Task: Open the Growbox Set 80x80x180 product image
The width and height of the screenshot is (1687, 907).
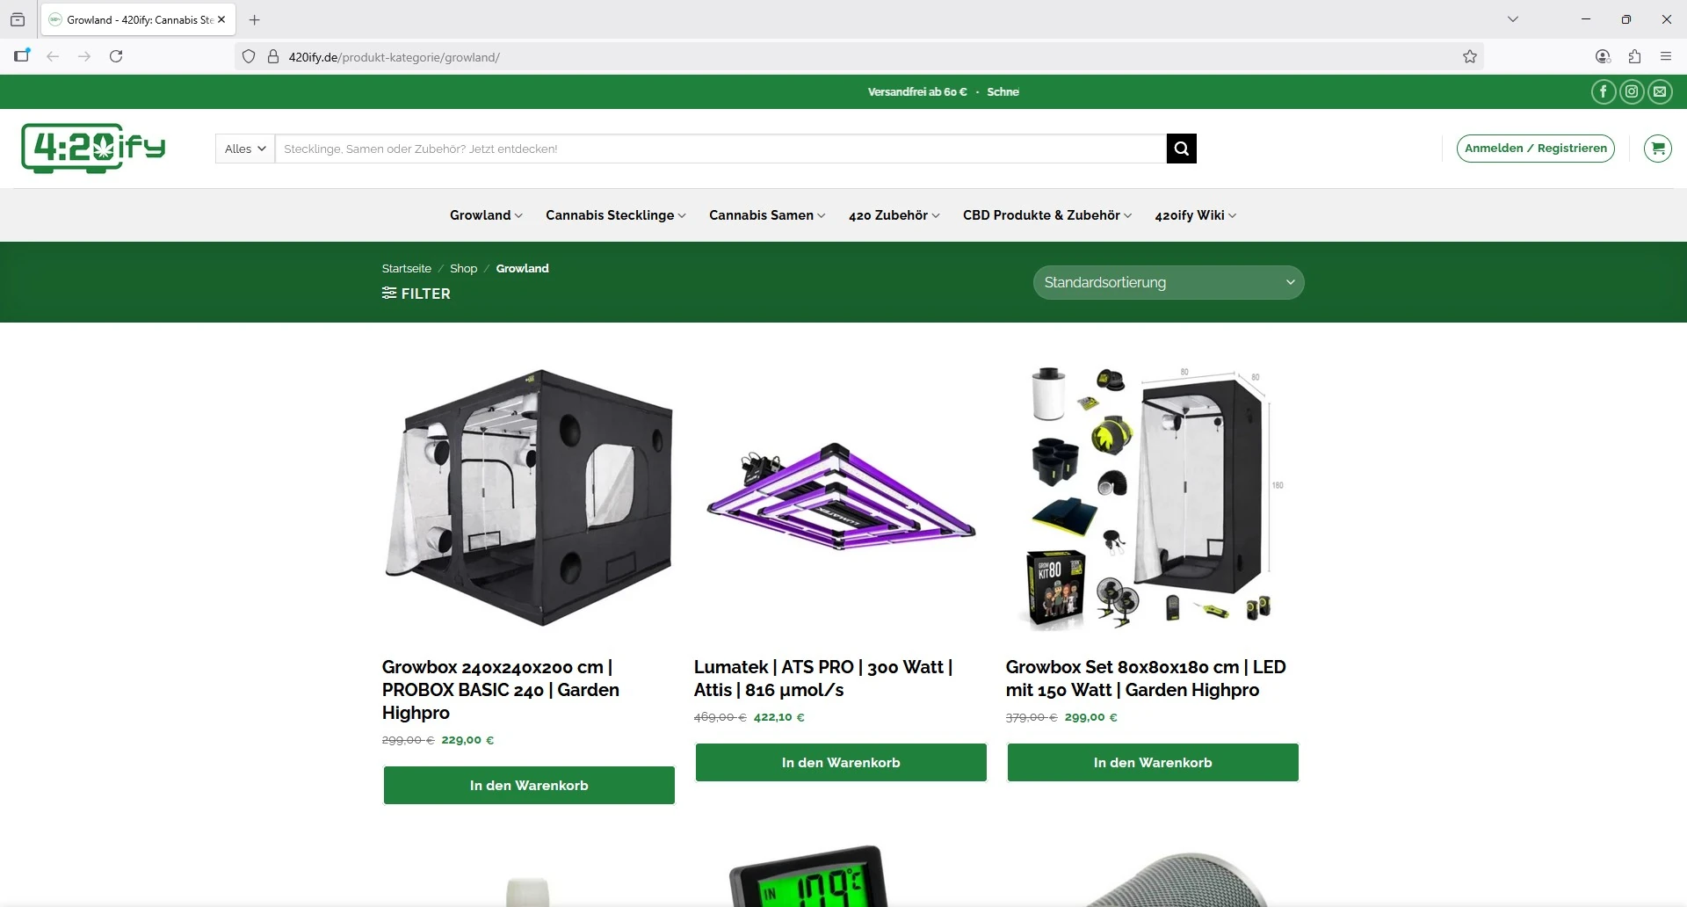Action: [x=1152, y=497]
